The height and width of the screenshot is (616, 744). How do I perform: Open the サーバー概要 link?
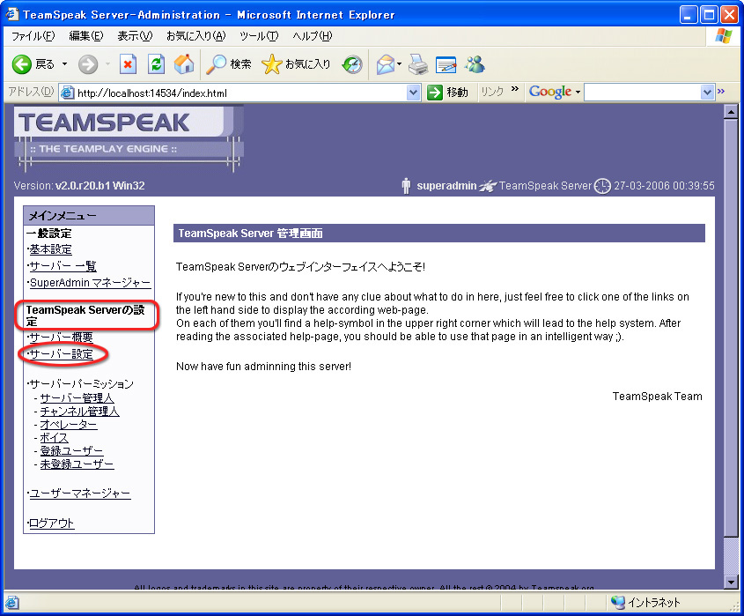tap(62, 338)
